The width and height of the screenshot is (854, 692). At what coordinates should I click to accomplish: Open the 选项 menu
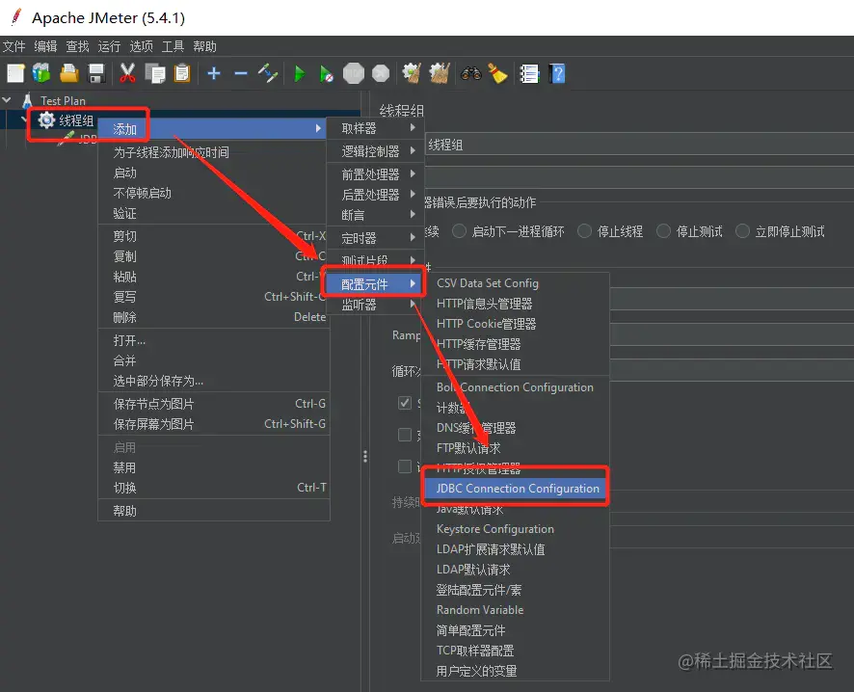141,46
